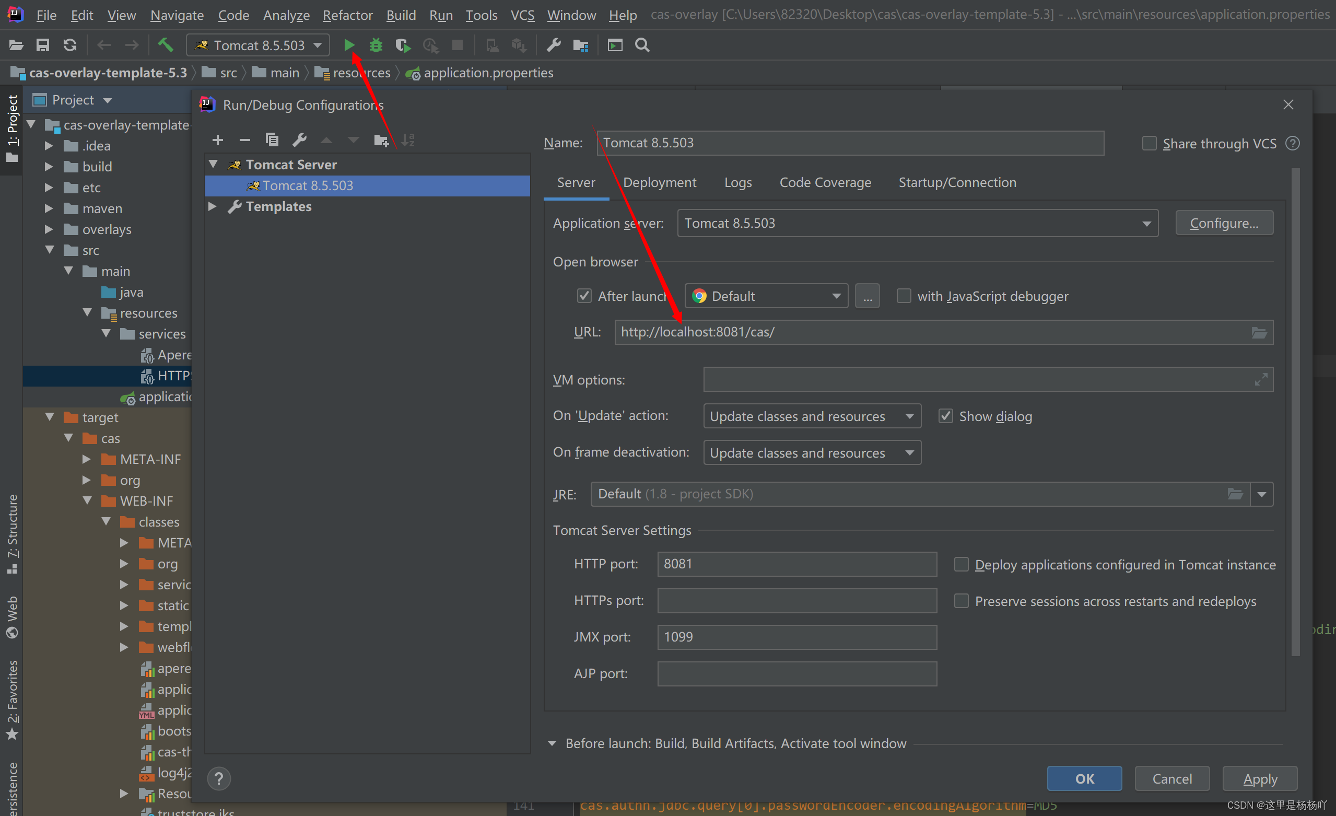Switch to the Logs tab
1336x816 pixels.
738,183
